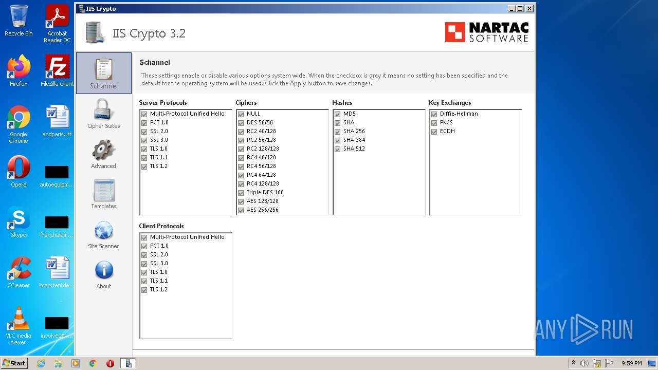658x370 pixels.
Task: Click Opera icon in taskbar
Action: click(110, 363)
